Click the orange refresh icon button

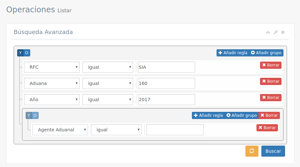click(252, 151)
